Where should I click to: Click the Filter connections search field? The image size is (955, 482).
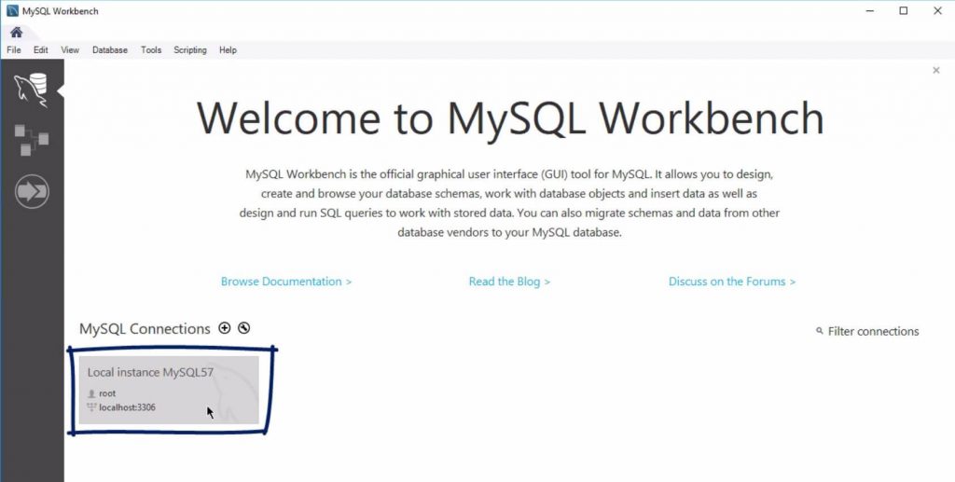pyautogui.click(x=872, y=332)
